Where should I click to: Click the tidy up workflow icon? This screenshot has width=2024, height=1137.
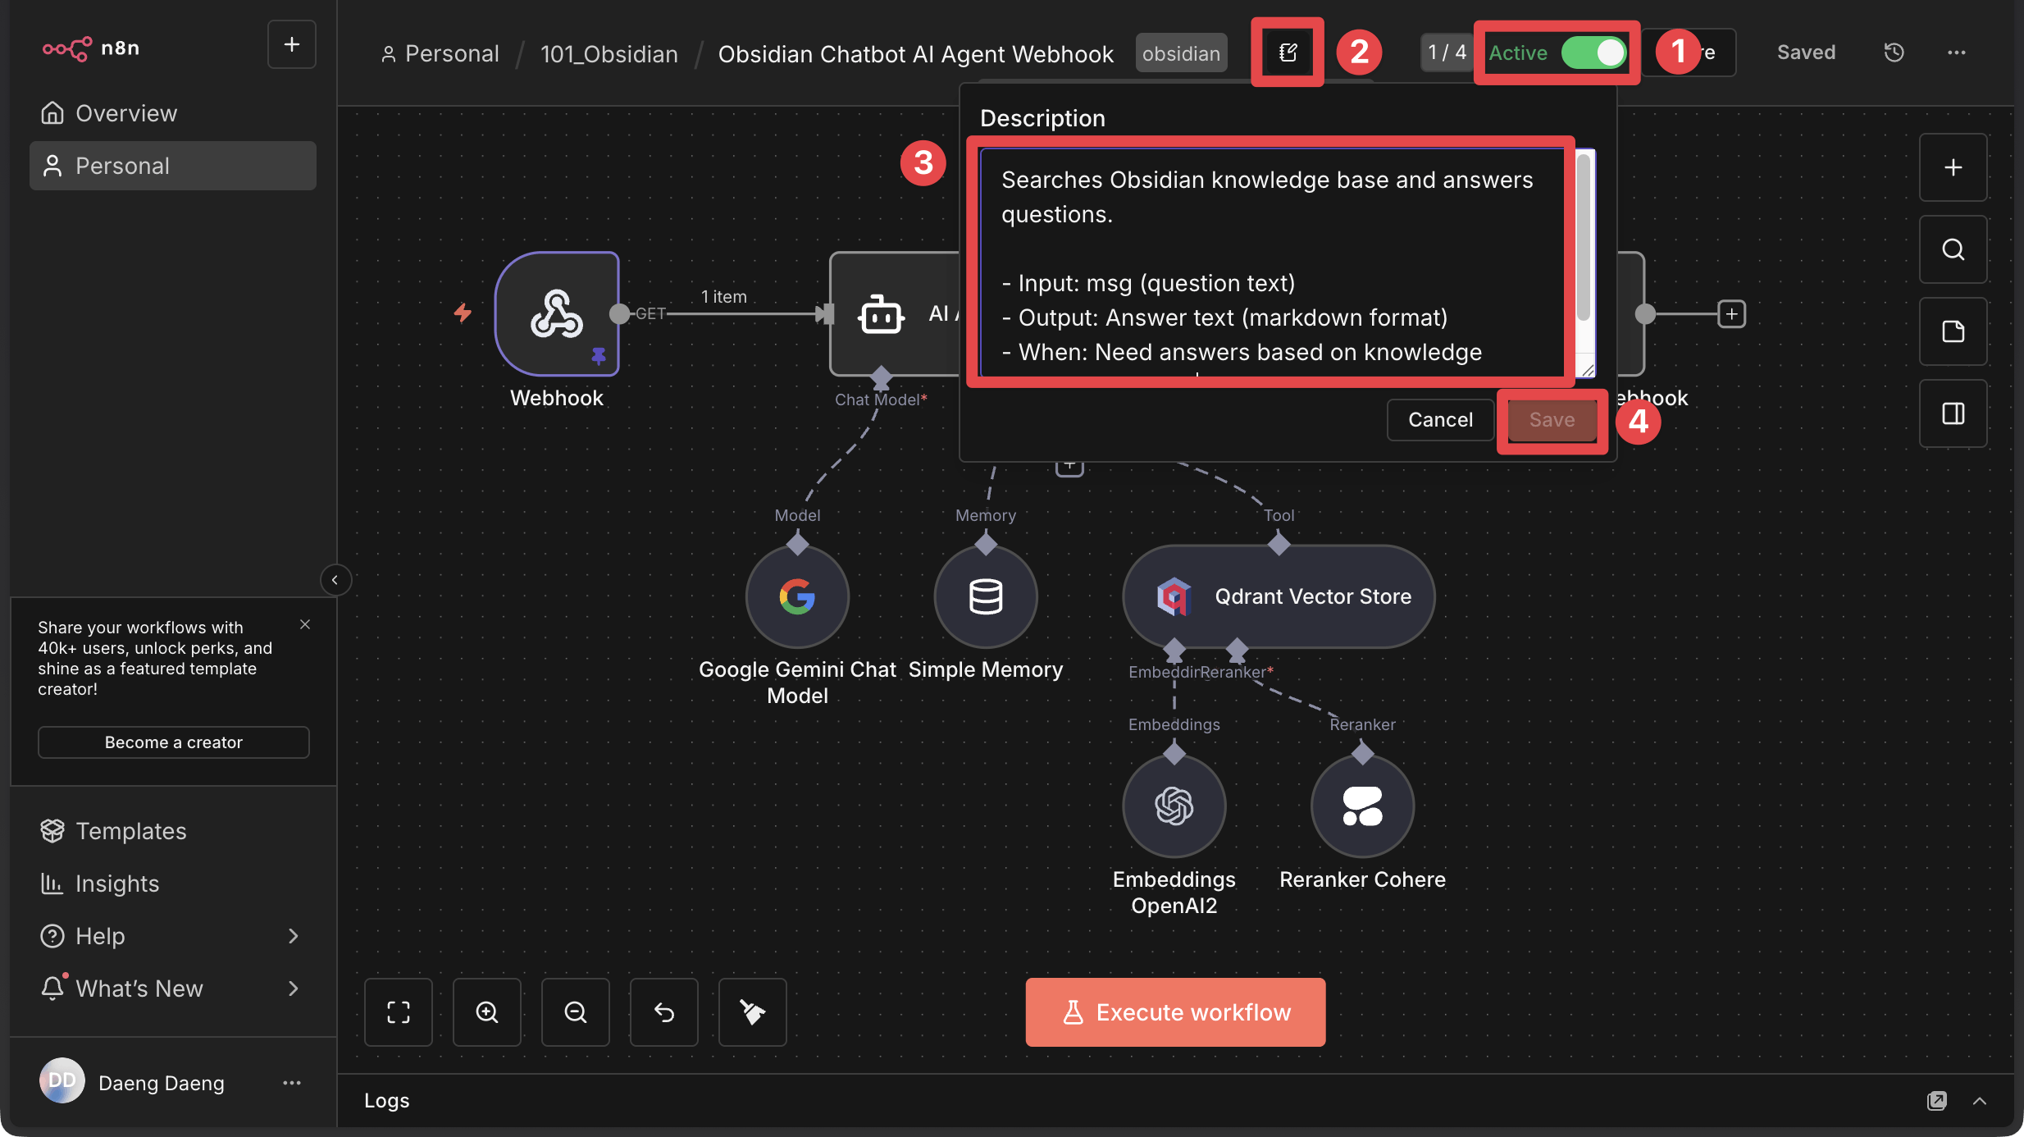752,1011
